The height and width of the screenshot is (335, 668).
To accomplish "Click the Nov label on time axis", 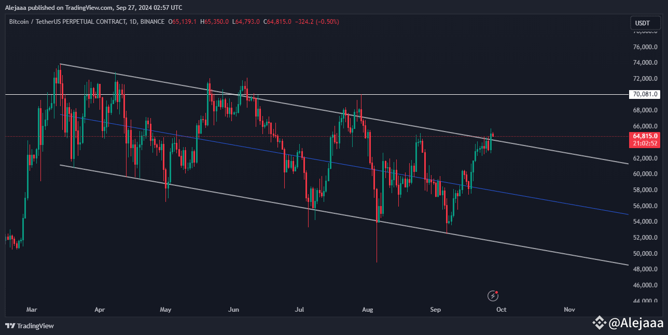I will point(569,310).
